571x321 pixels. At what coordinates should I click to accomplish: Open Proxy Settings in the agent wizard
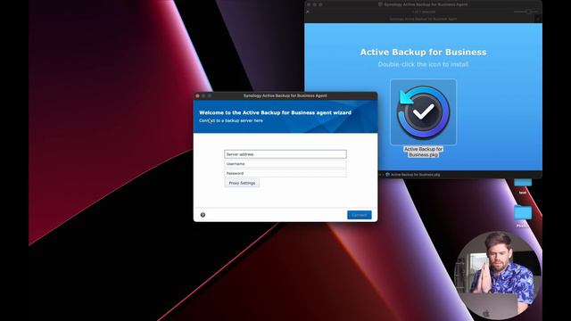[x=242, y=183]
